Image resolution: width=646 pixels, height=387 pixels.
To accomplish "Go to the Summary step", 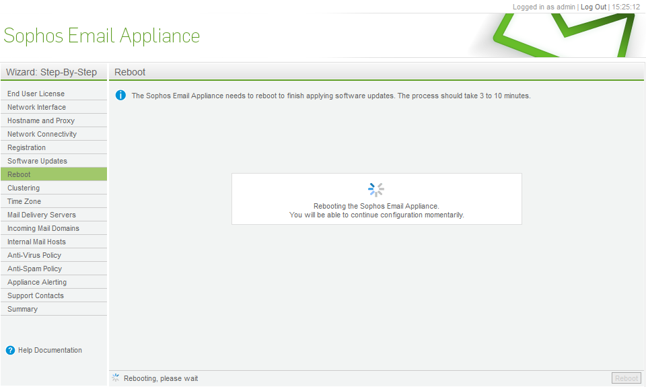I will coord(54,309).
